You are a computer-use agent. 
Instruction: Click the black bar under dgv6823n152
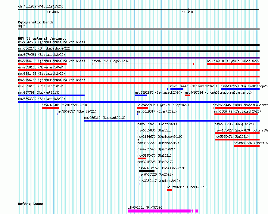click(146, 171)
